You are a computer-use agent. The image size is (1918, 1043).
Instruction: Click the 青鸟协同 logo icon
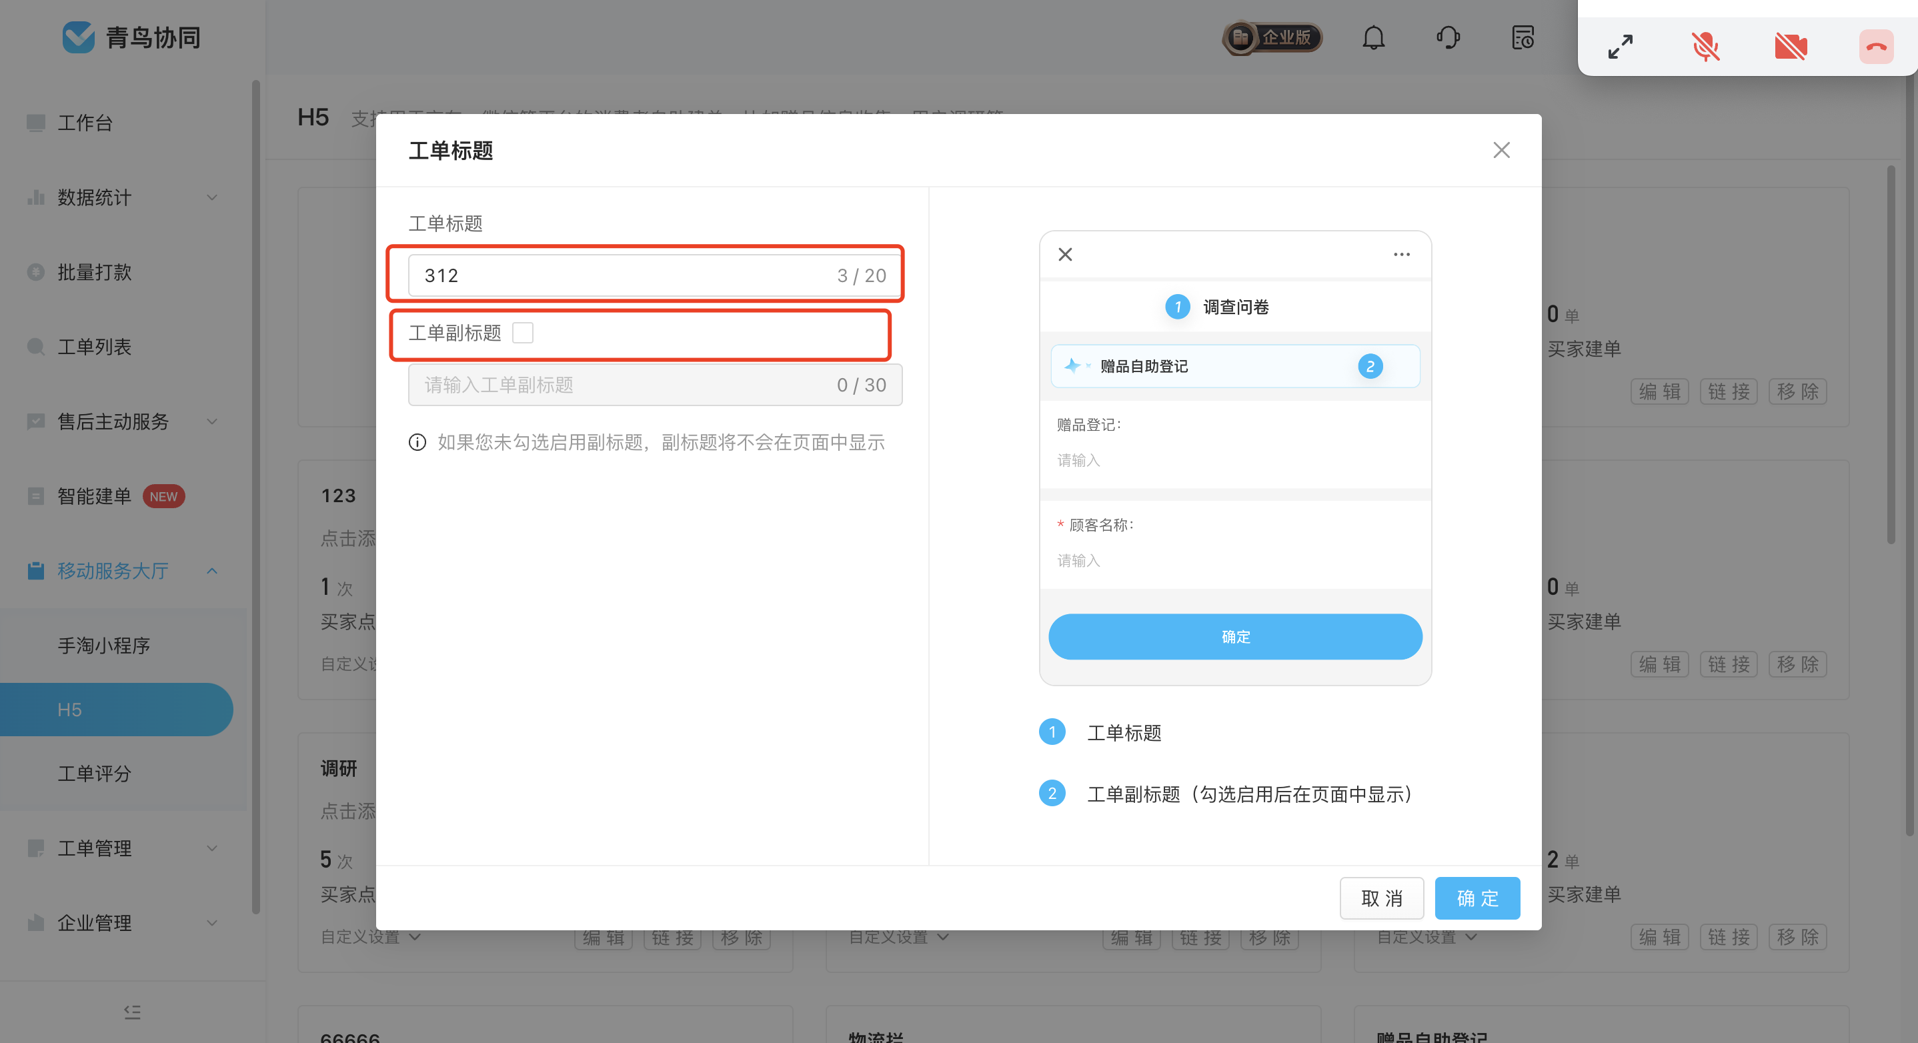[77, 37]
